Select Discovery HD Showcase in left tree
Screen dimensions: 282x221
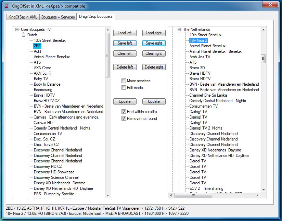[54, 172]
